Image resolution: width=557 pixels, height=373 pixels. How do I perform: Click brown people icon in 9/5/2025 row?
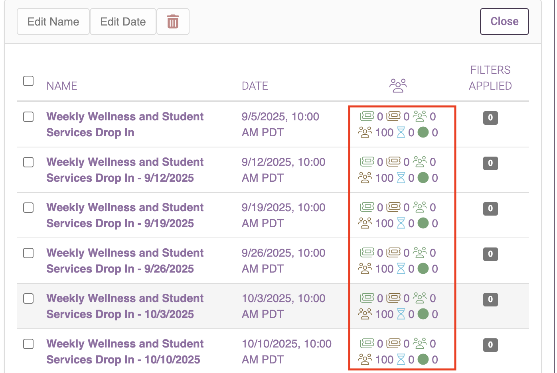click(365, 132)
